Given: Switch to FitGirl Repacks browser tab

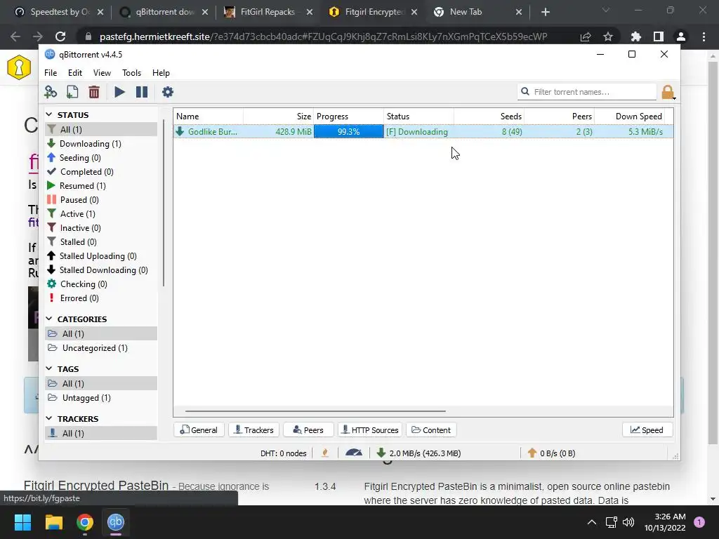Looking at the screenshot, I should coord(268,12).
